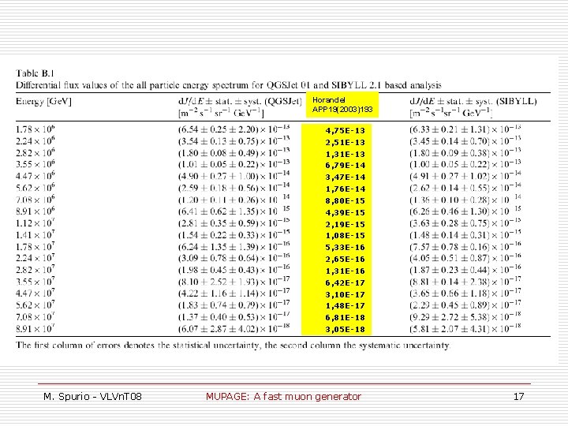Select SIBYLL flux '(4.05 ± 0.51 ± 0.87)'
568x426 pixels.
pos(450,258)
